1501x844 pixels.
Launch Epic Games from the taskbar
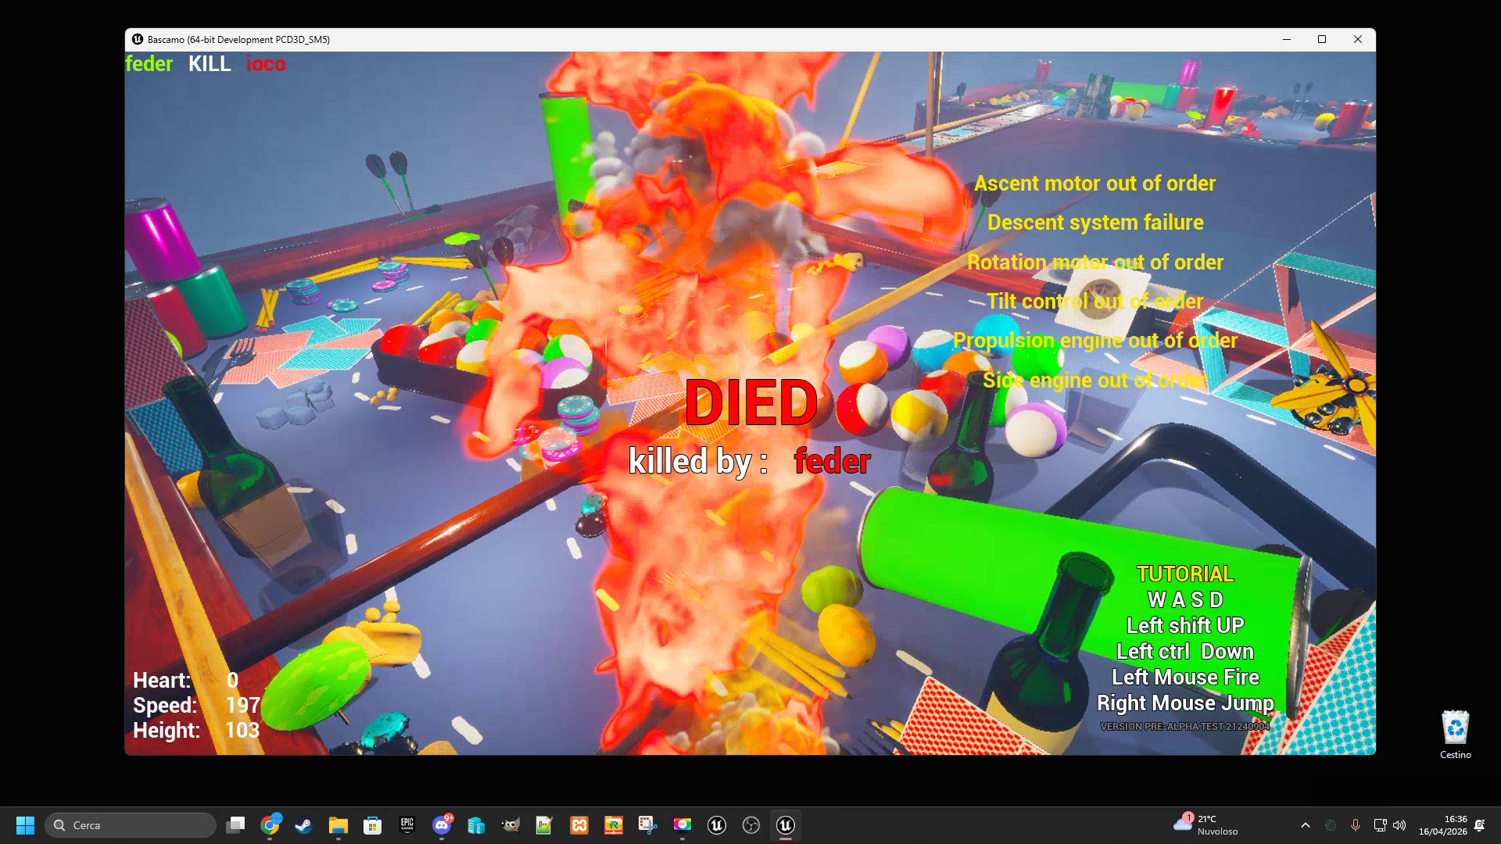point(407,825)
